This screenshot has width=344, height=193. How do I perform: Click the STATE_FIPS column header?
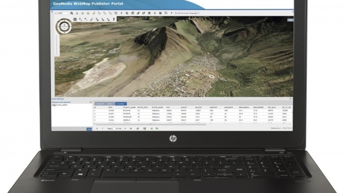(142, 108)
